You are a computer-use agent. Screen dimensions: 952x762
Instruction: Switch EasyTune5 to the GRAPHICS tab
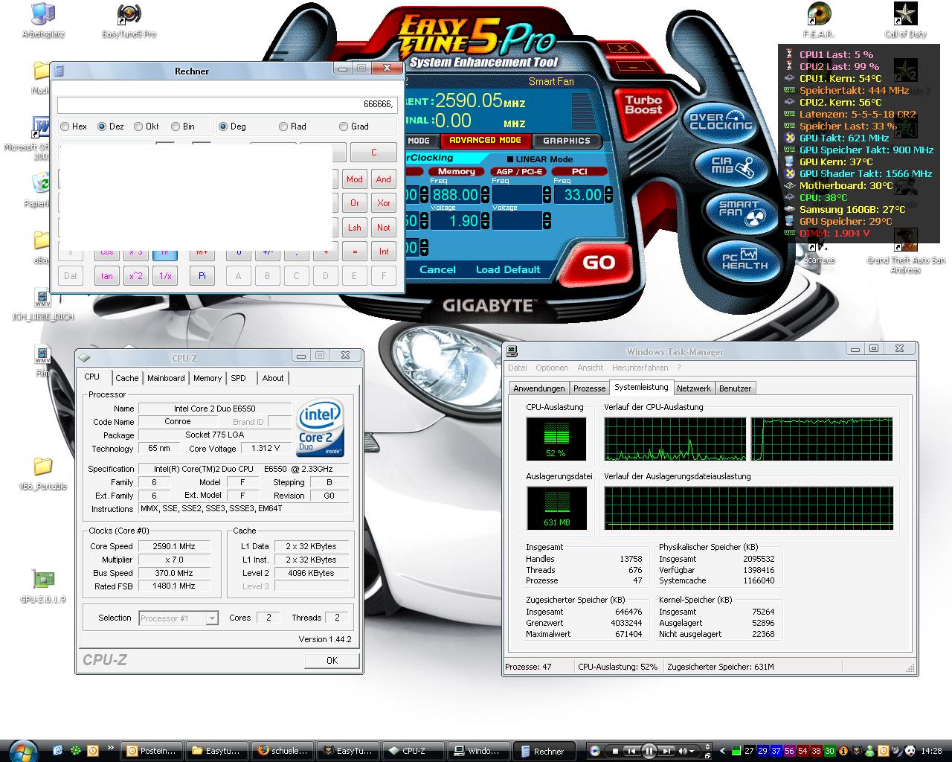pyautogui.click(x=566, y=141)
